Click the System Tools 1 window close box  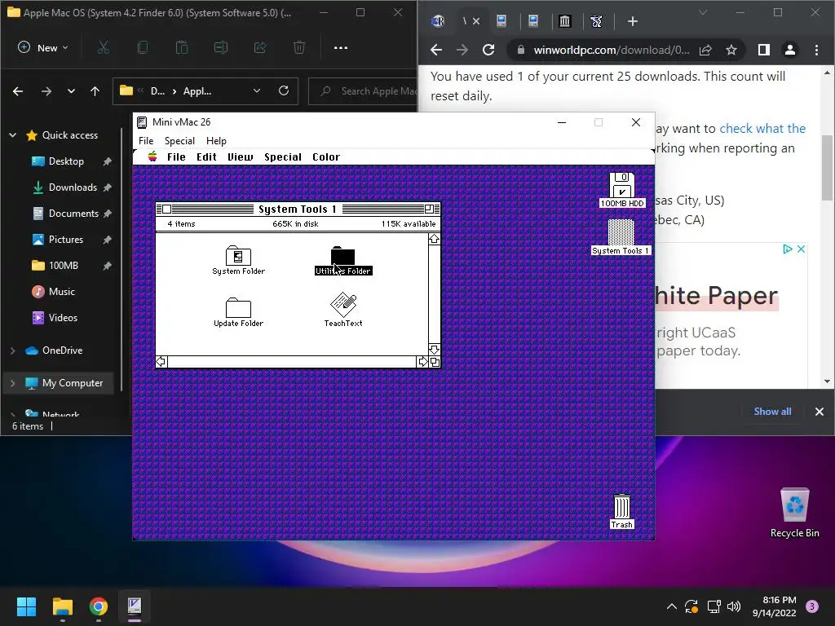166,209
